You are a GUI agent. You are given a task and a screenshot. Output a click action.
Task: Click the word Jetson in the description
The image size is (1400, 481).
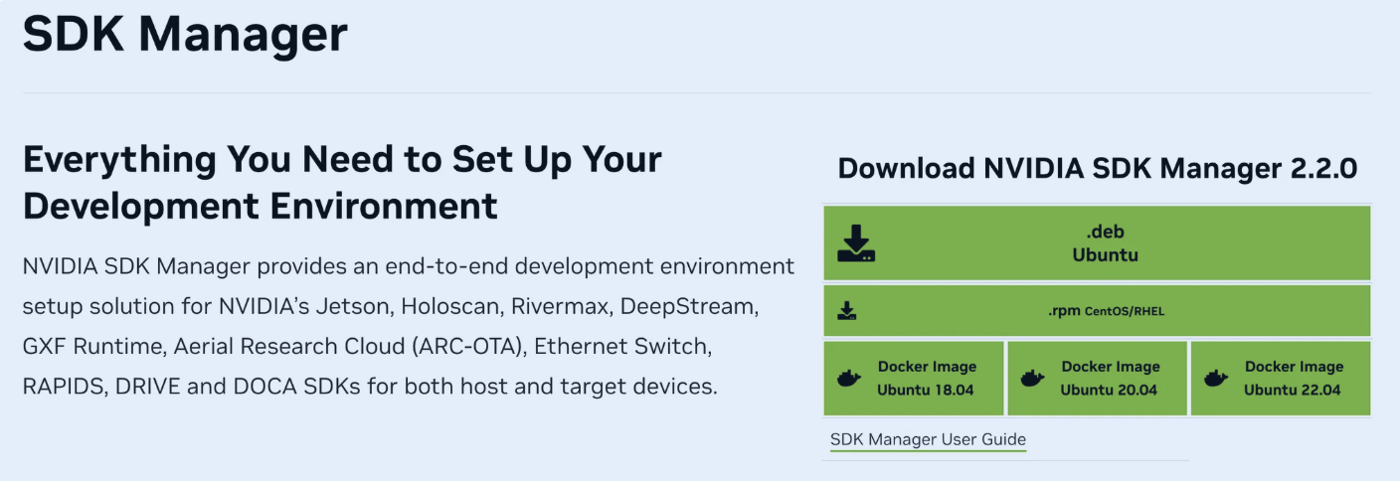click(358, 306)
